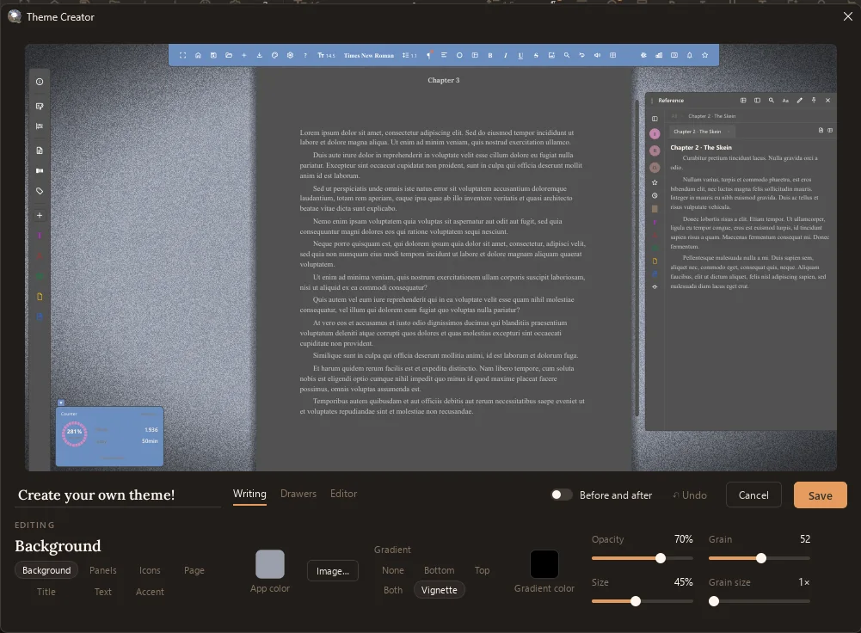Image resolution: width=861 pixels, height=633 pixels.
Task: Open the 14.5 font size dropdown
Action: (x=326, y=55)
